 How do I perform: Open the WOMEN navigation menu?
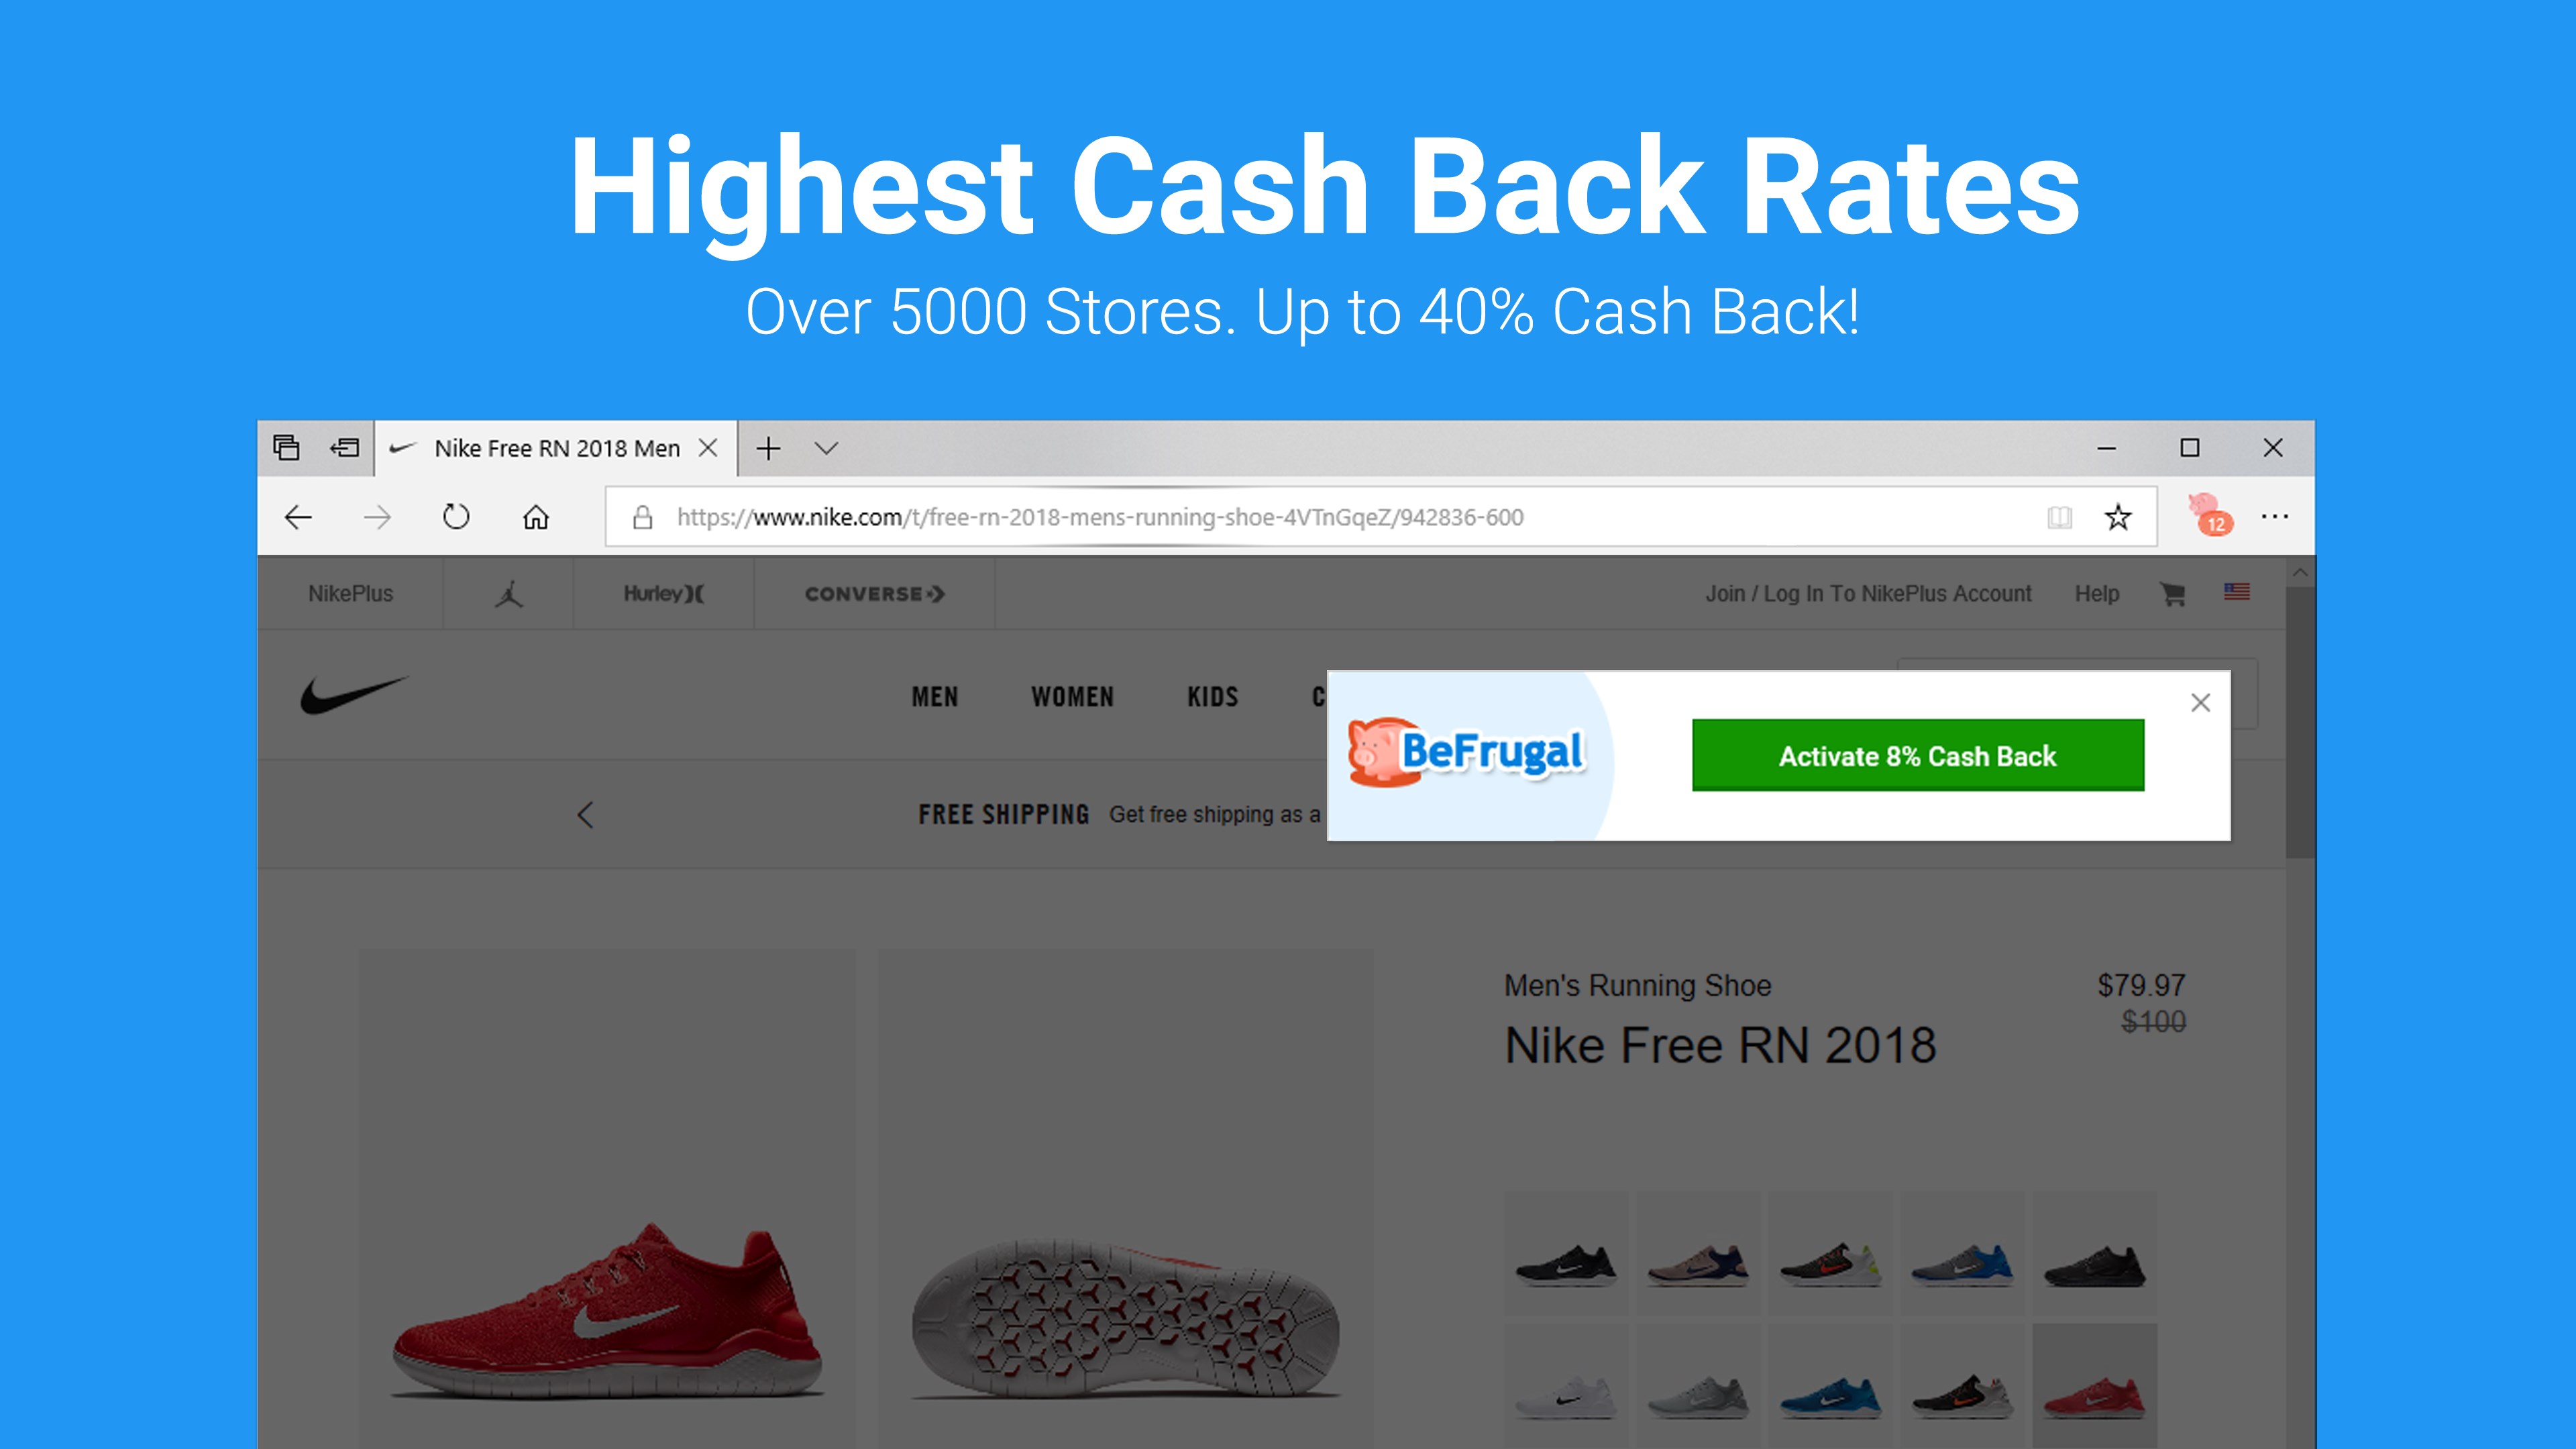(x=1073, y=697)
